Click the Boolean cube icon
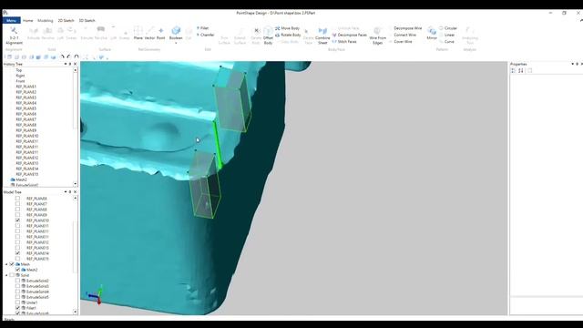 click(176, 30)
